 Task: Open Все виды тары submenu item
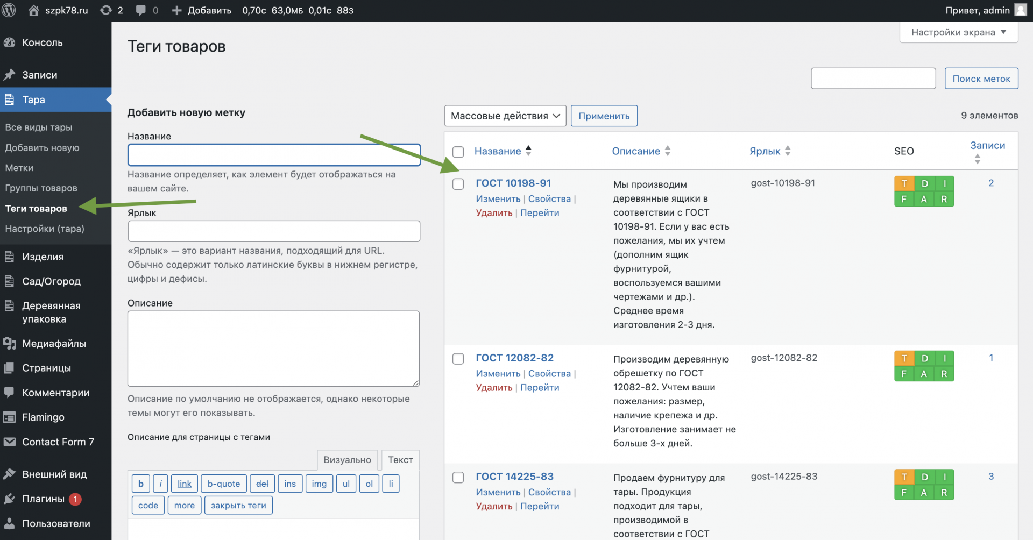click(x=39, y=127)
